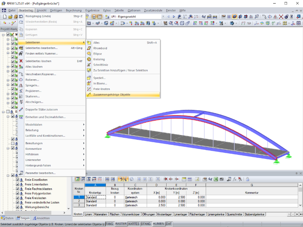Click the Spiegeln mirror icon in menu

click(x=21, y=85)
